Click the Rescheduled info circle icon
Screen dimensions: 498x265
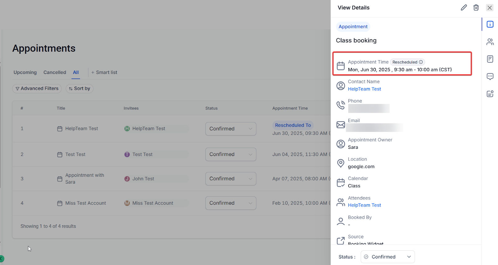pos(421,62)
